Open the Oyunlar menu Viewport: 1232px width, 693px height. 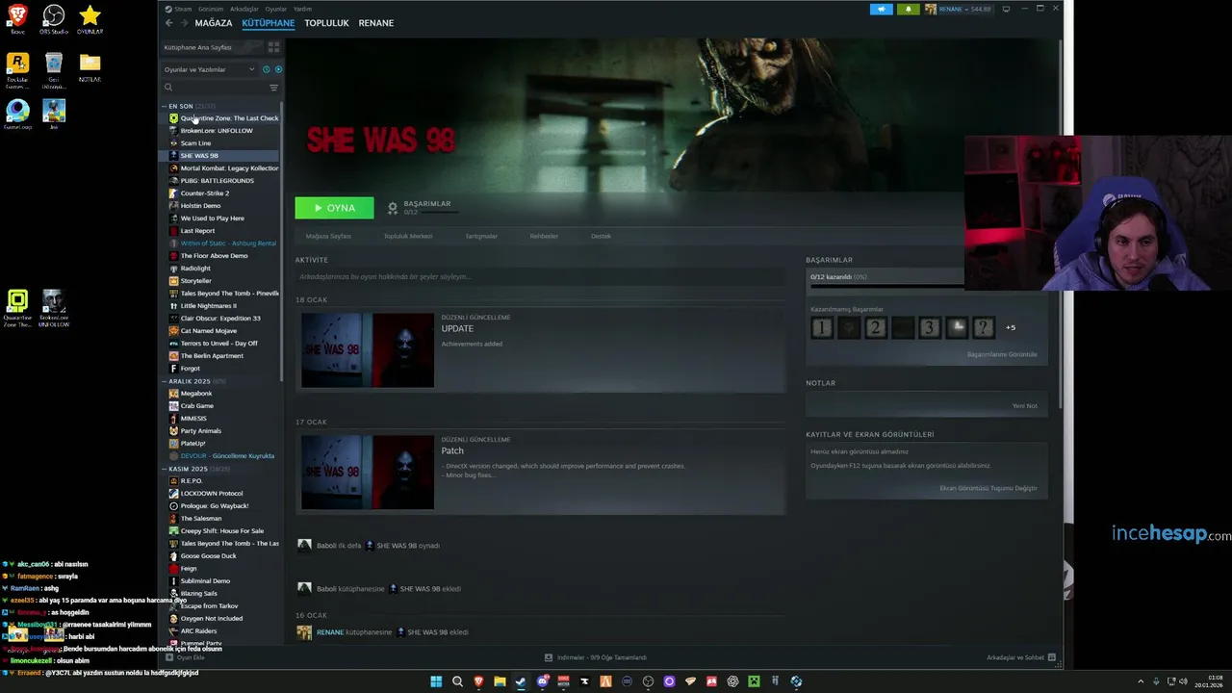(275, 9)
